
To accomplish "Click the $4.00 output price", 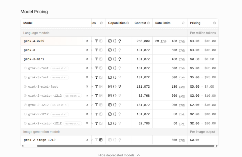I will 209,87.
